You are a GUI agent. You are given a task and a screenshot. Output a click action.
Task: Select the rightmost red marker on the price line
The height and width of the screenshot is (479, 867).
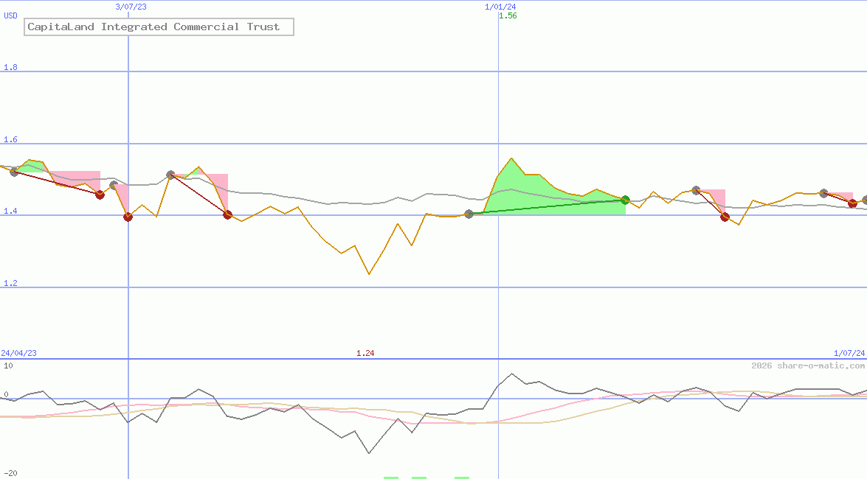[852, 203]
